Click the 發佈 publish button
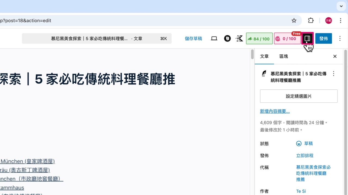Screen dimensions: 348x195 pyautogui.click(x=324, y=38)
